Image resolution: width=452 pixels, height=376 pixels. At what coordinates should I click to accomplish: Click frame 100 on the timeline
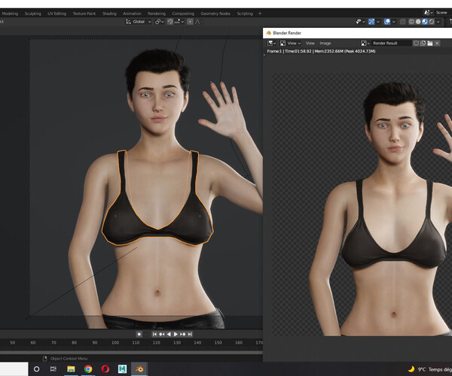point(115,343)
